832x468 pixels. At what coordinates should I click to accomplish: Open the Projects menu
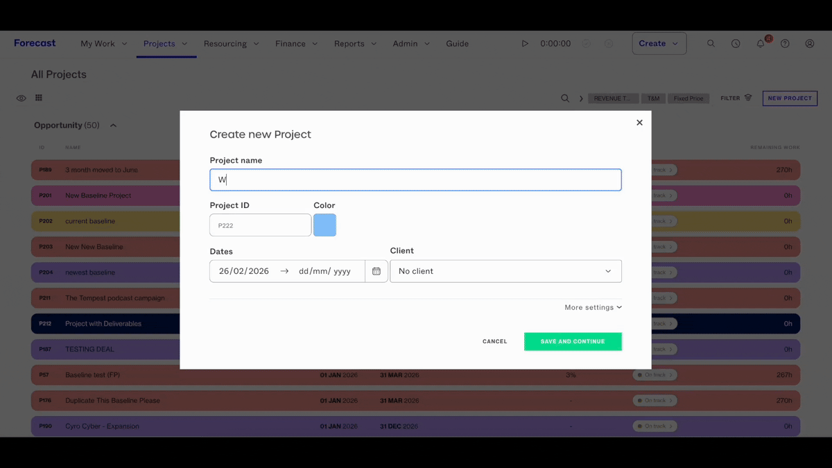pos(166,44)
